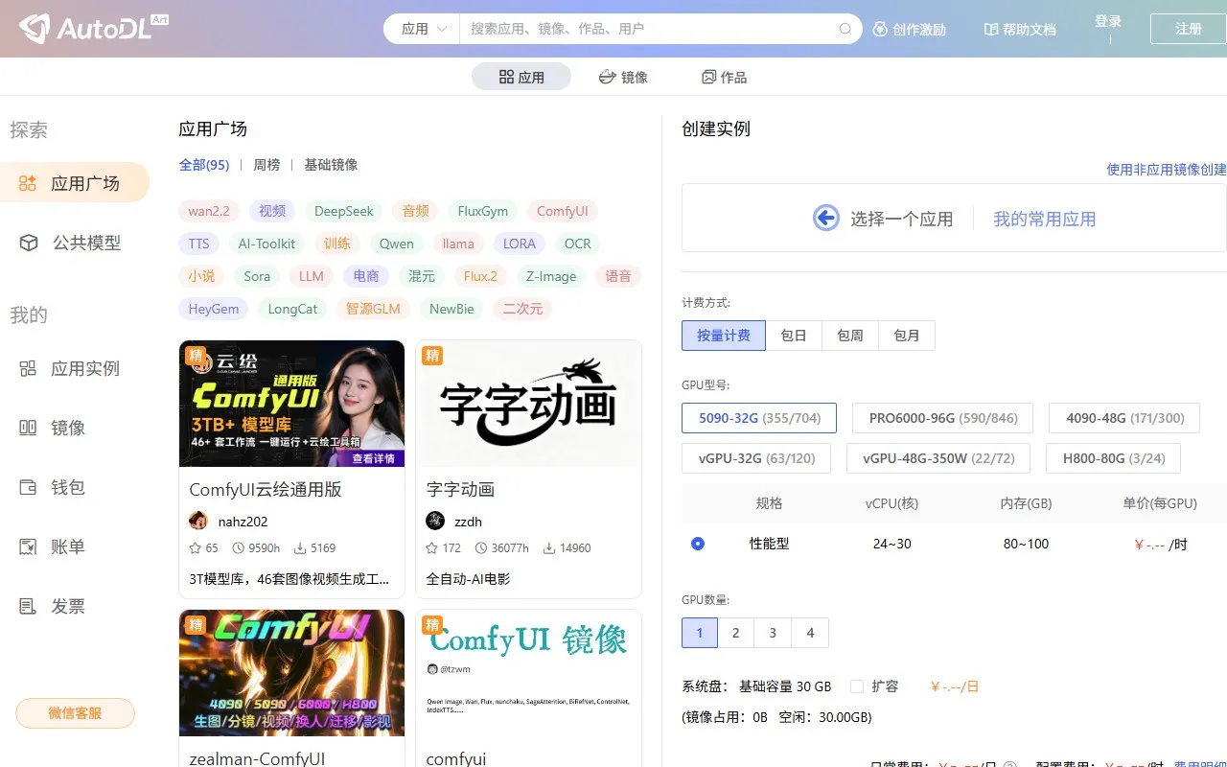
Task: Click the search magnifier icon
Action: 845,29
